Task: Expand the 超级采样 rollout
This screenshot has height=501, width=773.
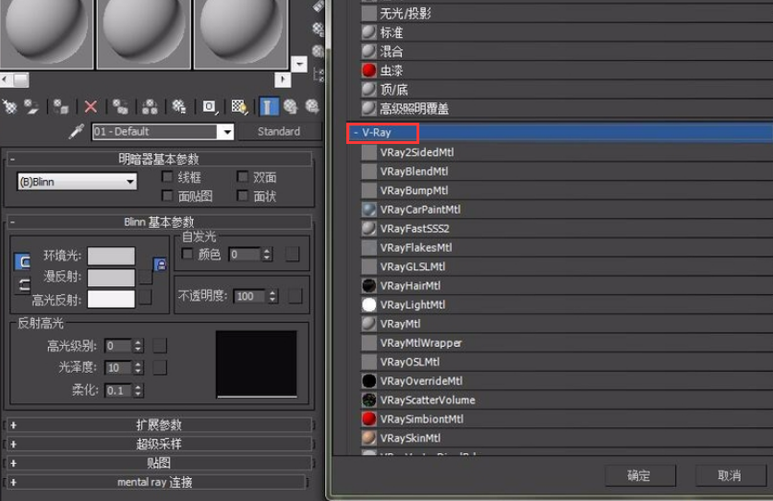Action: click(159, 444)
